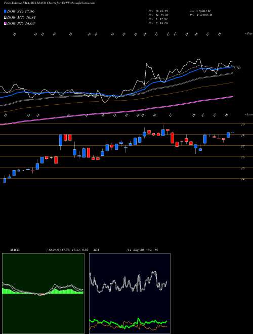Select the 'DOW PT: 14.03' legend label
The image size is (253, 334).
click(21, 23)
